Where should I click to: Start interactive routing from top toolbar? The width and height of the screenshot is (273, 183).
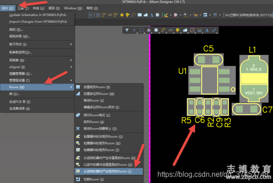[x=104, y=15]
